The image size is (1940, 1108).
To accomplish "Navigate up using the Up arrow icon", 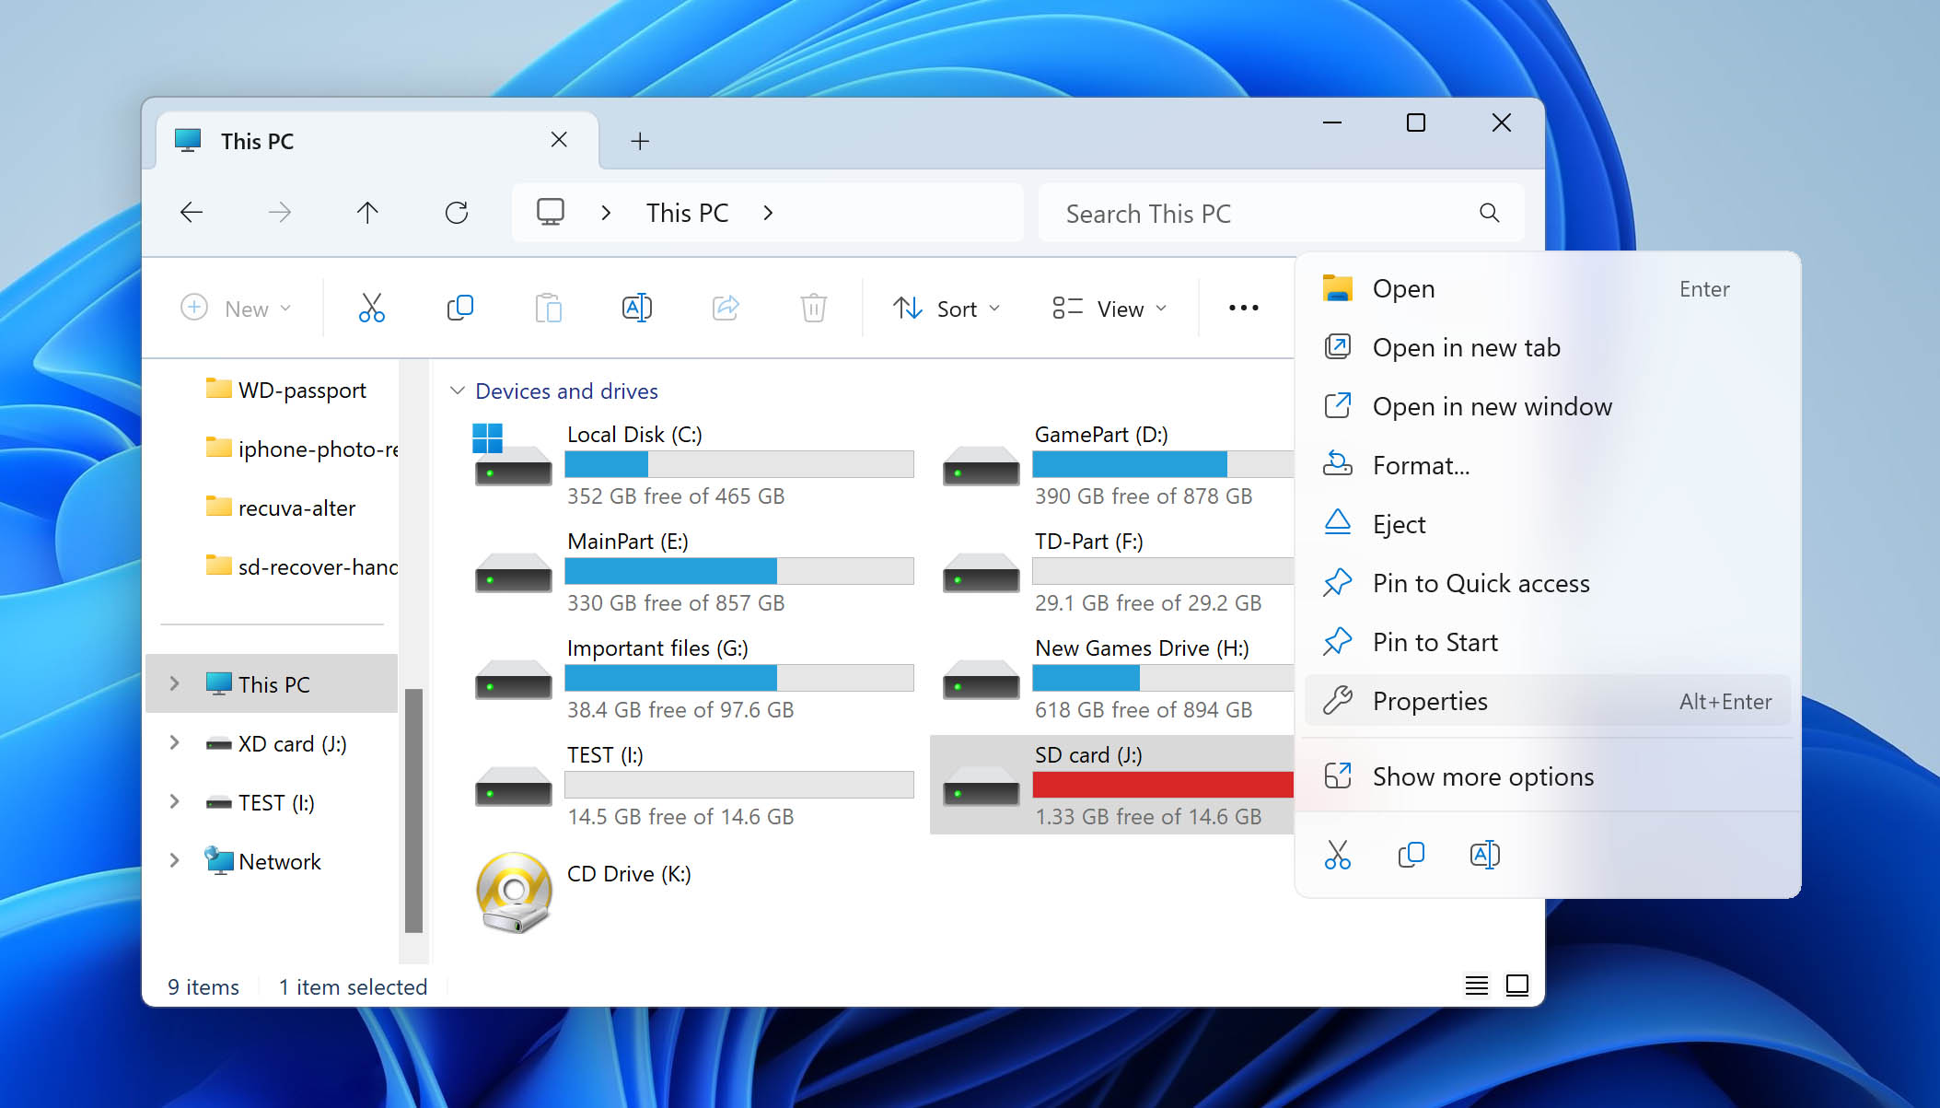I will (x=367, y=214).
